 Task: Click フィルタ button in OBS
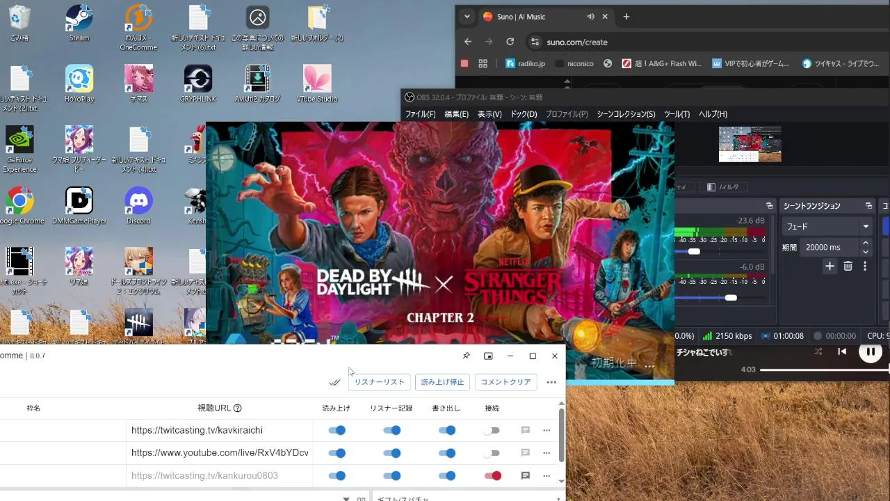pos(723,187)
